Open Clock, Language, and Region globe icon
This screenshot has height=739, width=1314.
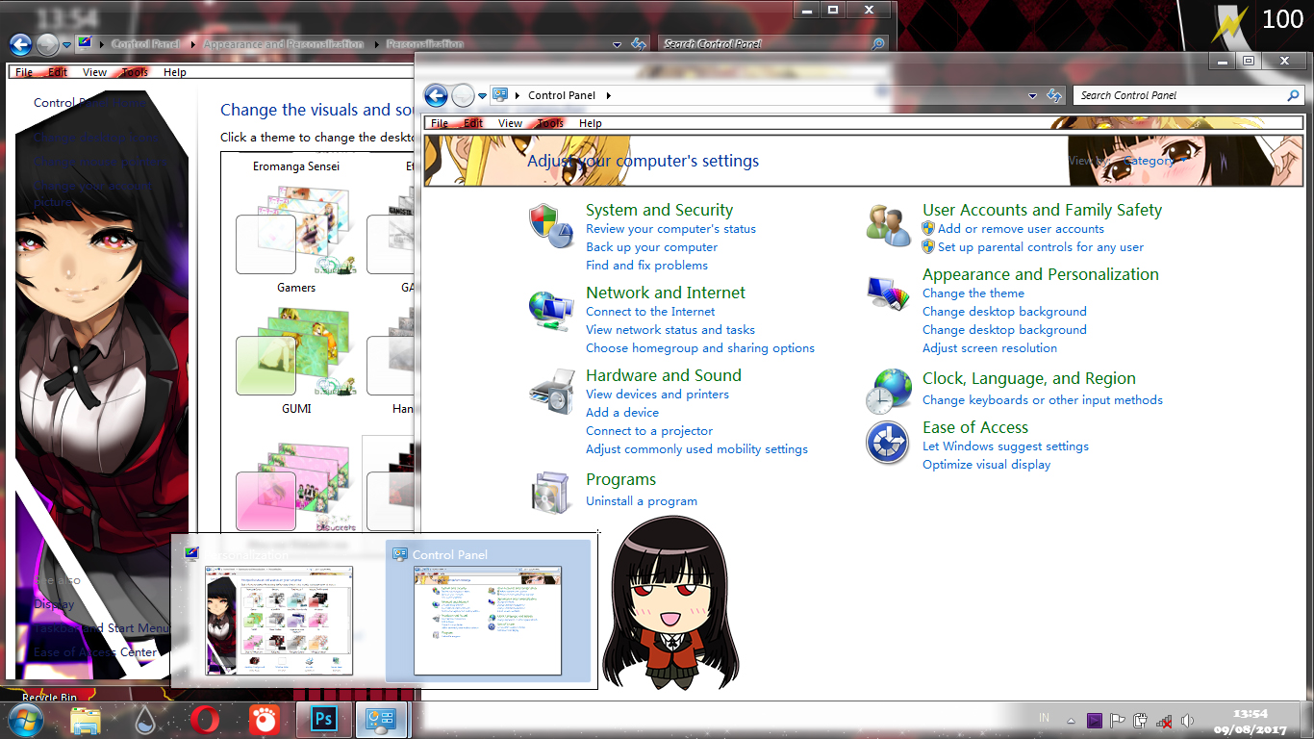pyautogui.click(x=889, y=391)
